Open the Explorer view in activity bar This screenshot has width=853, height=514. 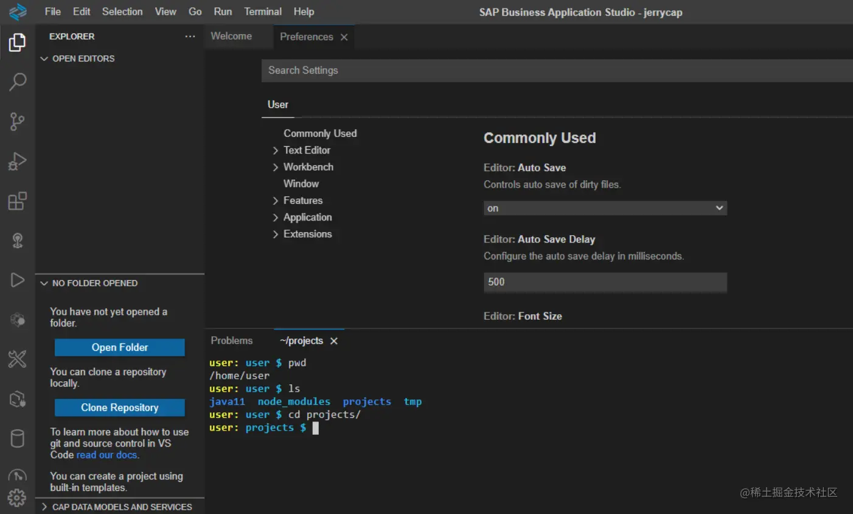coord(17,43)
